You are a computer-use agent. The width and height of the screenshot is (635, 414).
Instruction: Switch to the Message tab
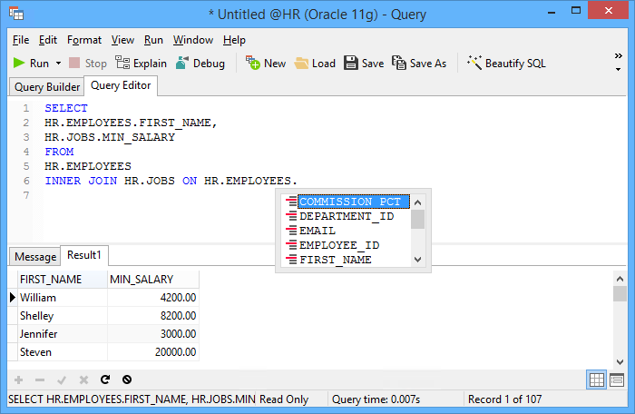pos(35,257)
